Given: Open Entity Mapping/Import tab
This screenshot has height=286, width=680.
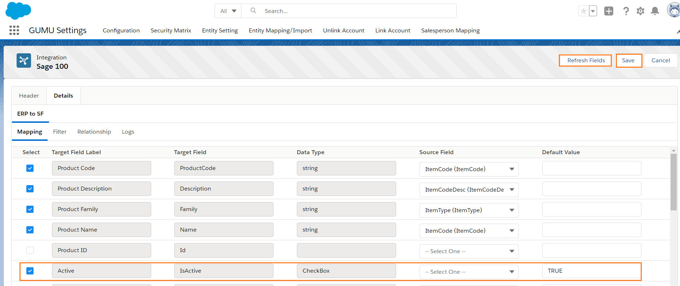Looking at the screenshot, I should 280,31.
